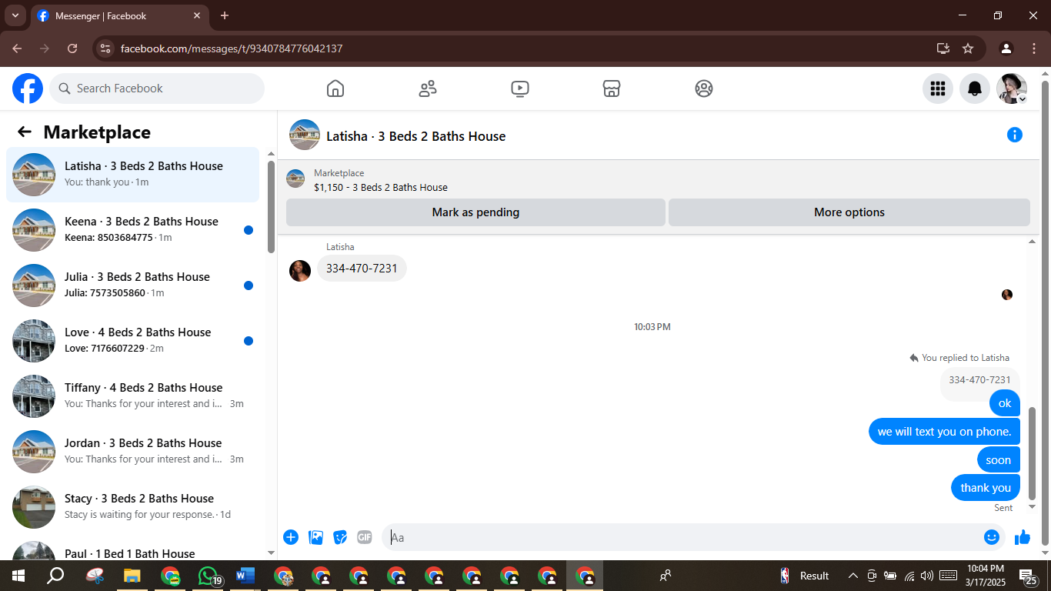Send a thumbs-up like
The image size is (1051, 591).
(x=1023, y=537)
